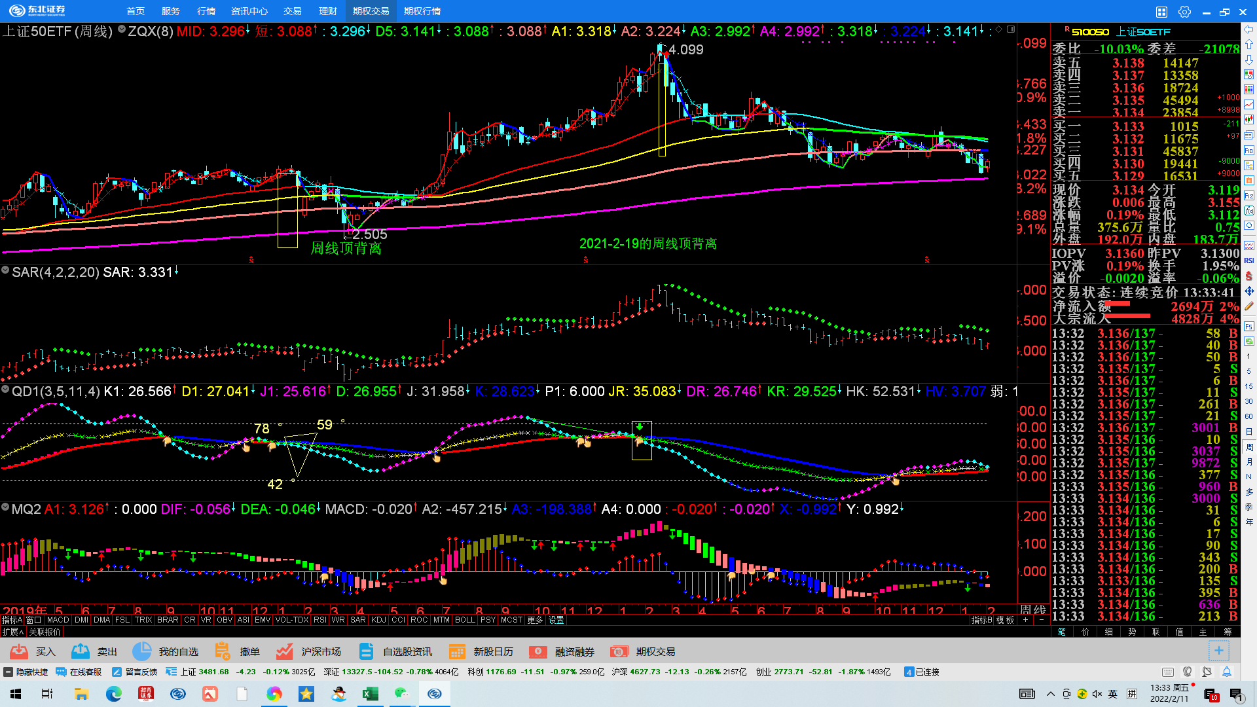Click the 关联报价 button
The height and width of the screenshot is (707, 1257).
pyautogui.click(x=45, y=632)
